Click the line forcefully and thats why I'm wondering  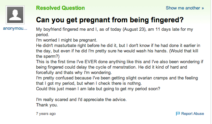pyautogui.click(x=74, y=73)
